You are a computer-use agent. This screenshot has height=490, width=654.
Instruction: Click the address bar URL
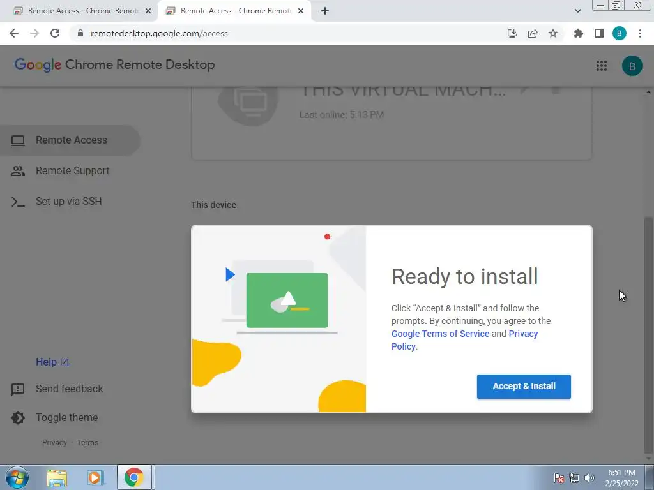pos(159,33)
